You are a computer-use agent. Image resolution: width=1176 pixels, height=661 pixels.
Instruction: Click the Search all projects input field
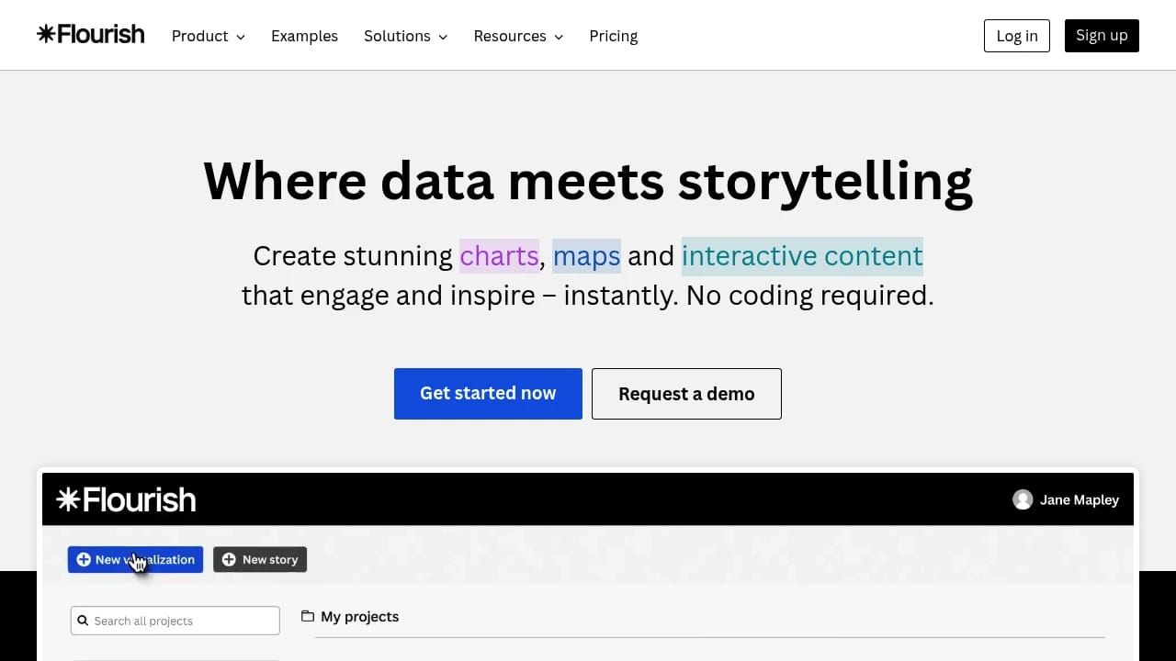175,621
